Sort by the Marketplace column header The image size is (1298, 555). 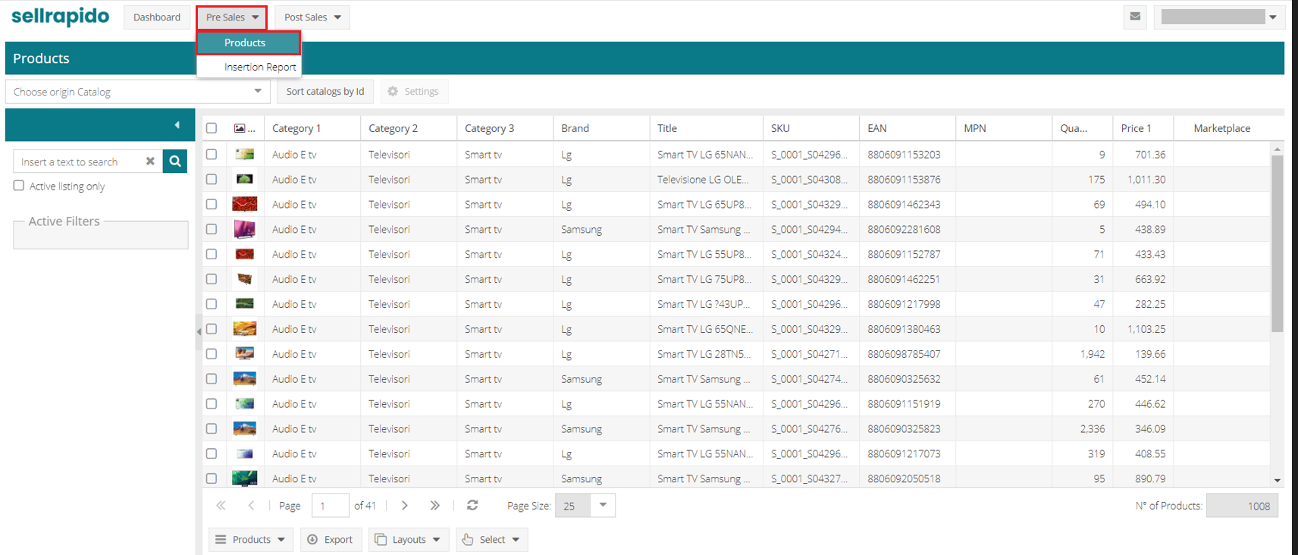[1222, 128]
